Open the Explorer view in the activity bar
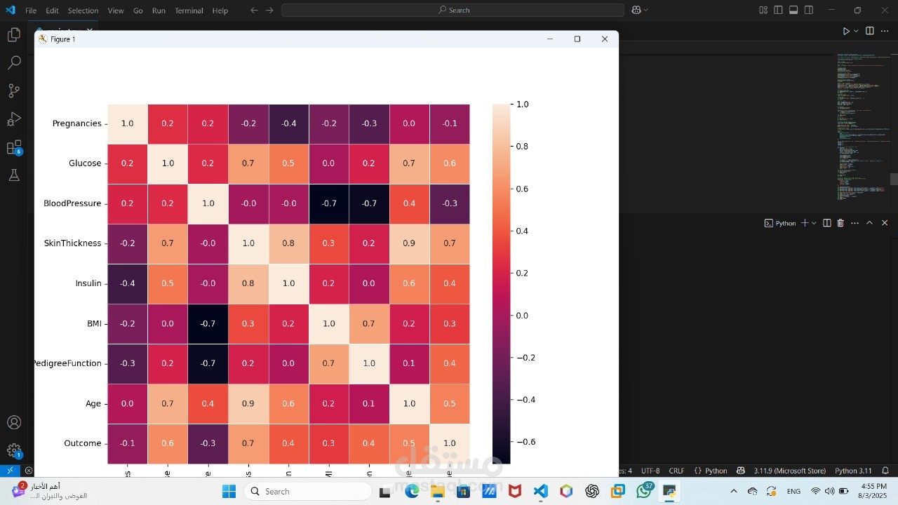898x505 pixels. (x=14, y=34)
